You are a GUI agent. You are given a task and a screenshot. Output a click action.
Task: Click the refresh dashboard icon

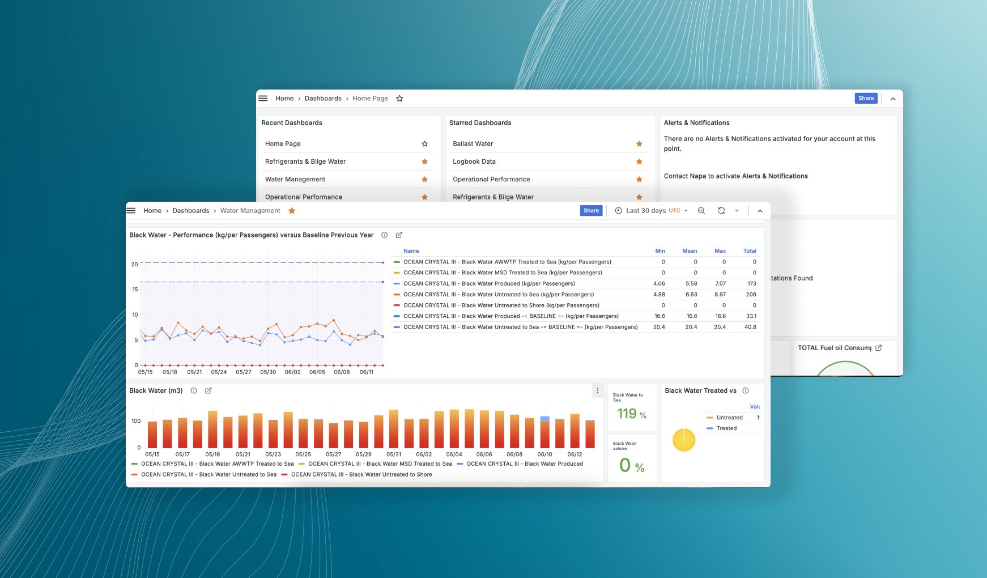tap(721, 210)
